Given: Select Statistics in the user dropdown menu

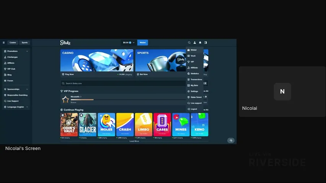Looking at the screenshot, I should pyautogui.click(x=195, y=74).
